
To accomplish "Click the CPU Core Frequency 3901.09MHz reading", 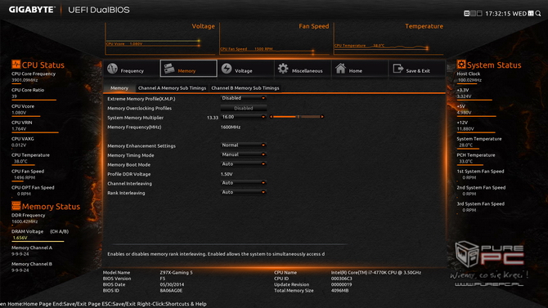I will [x=25, y=80].
